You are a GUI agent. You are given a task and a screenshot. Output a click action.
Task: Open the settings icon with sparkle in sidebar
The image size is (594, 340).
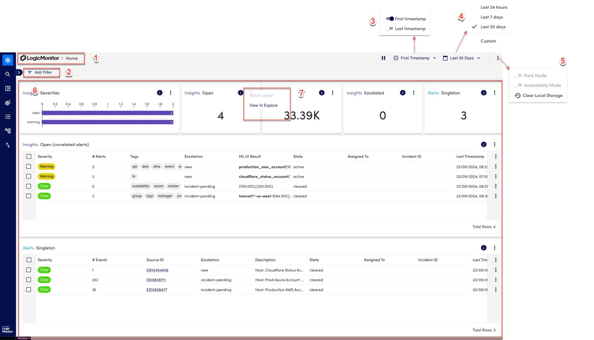pos(8,102)
